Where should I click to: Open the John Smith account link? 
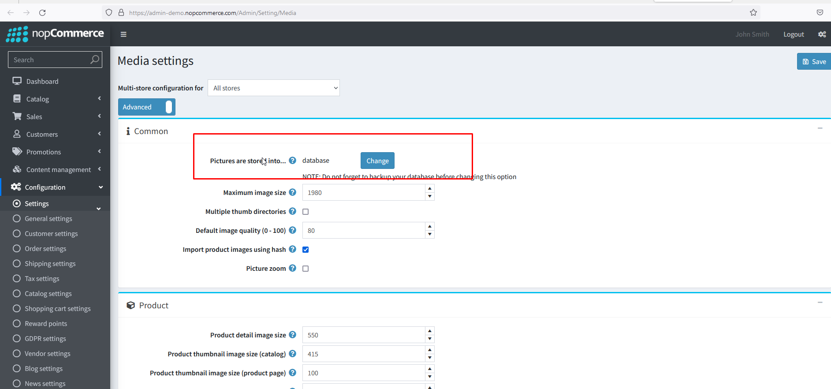752,34
